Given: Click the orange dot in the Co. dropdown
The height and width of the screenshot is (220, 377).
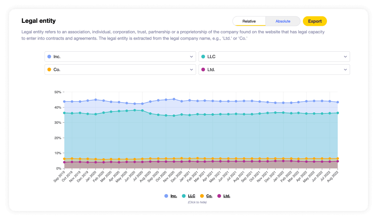Looking at the screenshot, I should click(49, 70).
